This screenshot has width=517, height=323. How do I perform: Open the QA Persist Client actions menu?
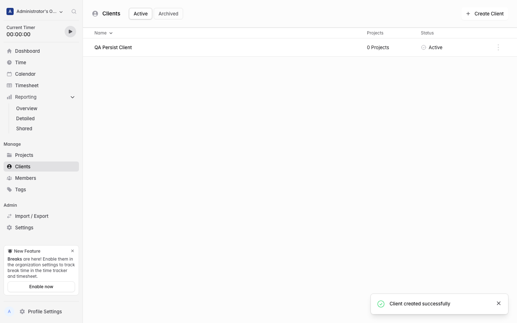point(498,47)
